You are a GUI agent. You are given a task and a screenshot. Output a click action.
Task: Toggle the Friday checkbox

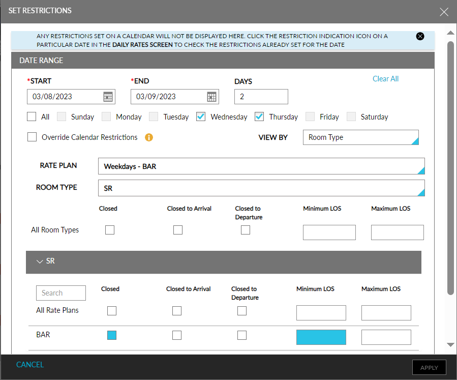click(310, 116)
